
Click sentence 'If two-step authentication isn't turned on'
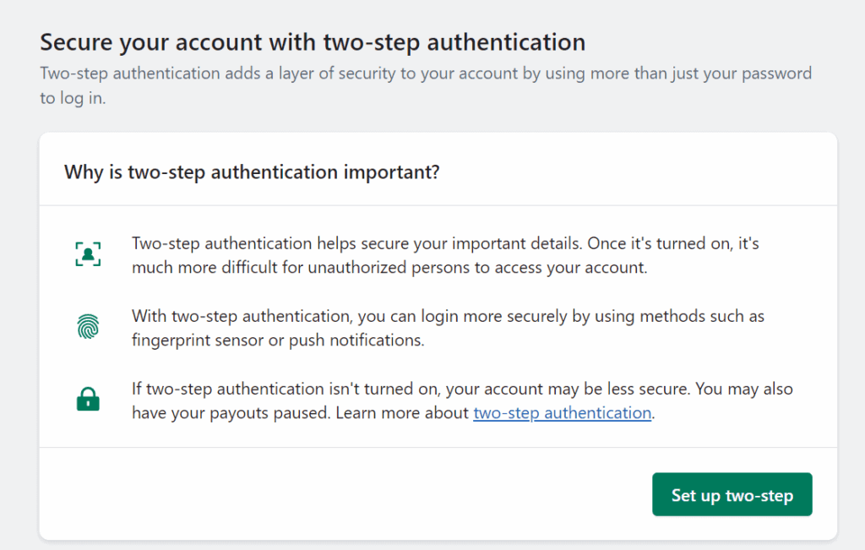(411, 389)
